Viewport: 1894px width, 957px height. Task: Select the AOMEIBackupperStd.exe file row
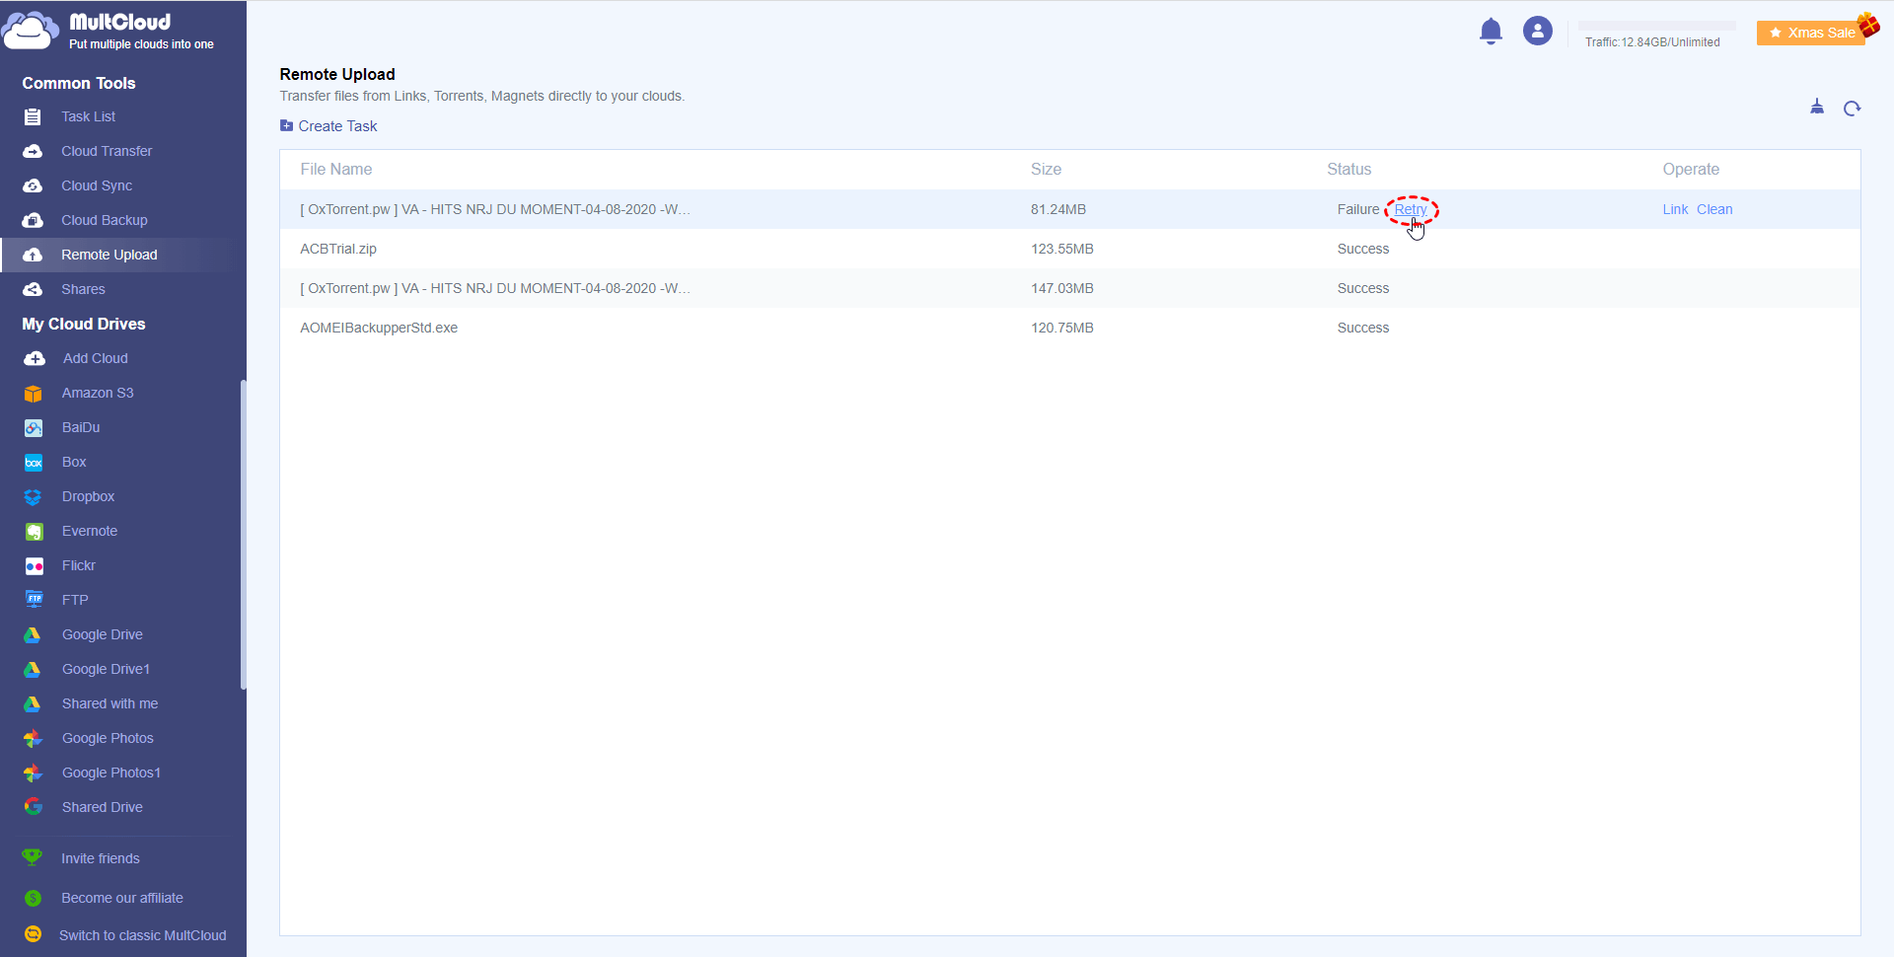pos(1070,328)
